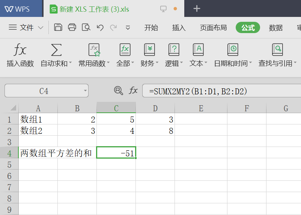Click into the formula bar with SUMX2MY2

coord(221,91)
